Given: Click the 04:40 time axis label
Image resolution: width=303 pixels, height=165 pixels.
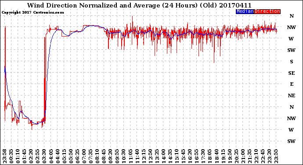Looking at the screenshot, I should (x=58, y=156).
